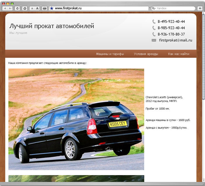Viewport: 205px width, 186px height.
Task: Click the site title Лучший прокат автомобилей
Action: click(x=52, y=26)
